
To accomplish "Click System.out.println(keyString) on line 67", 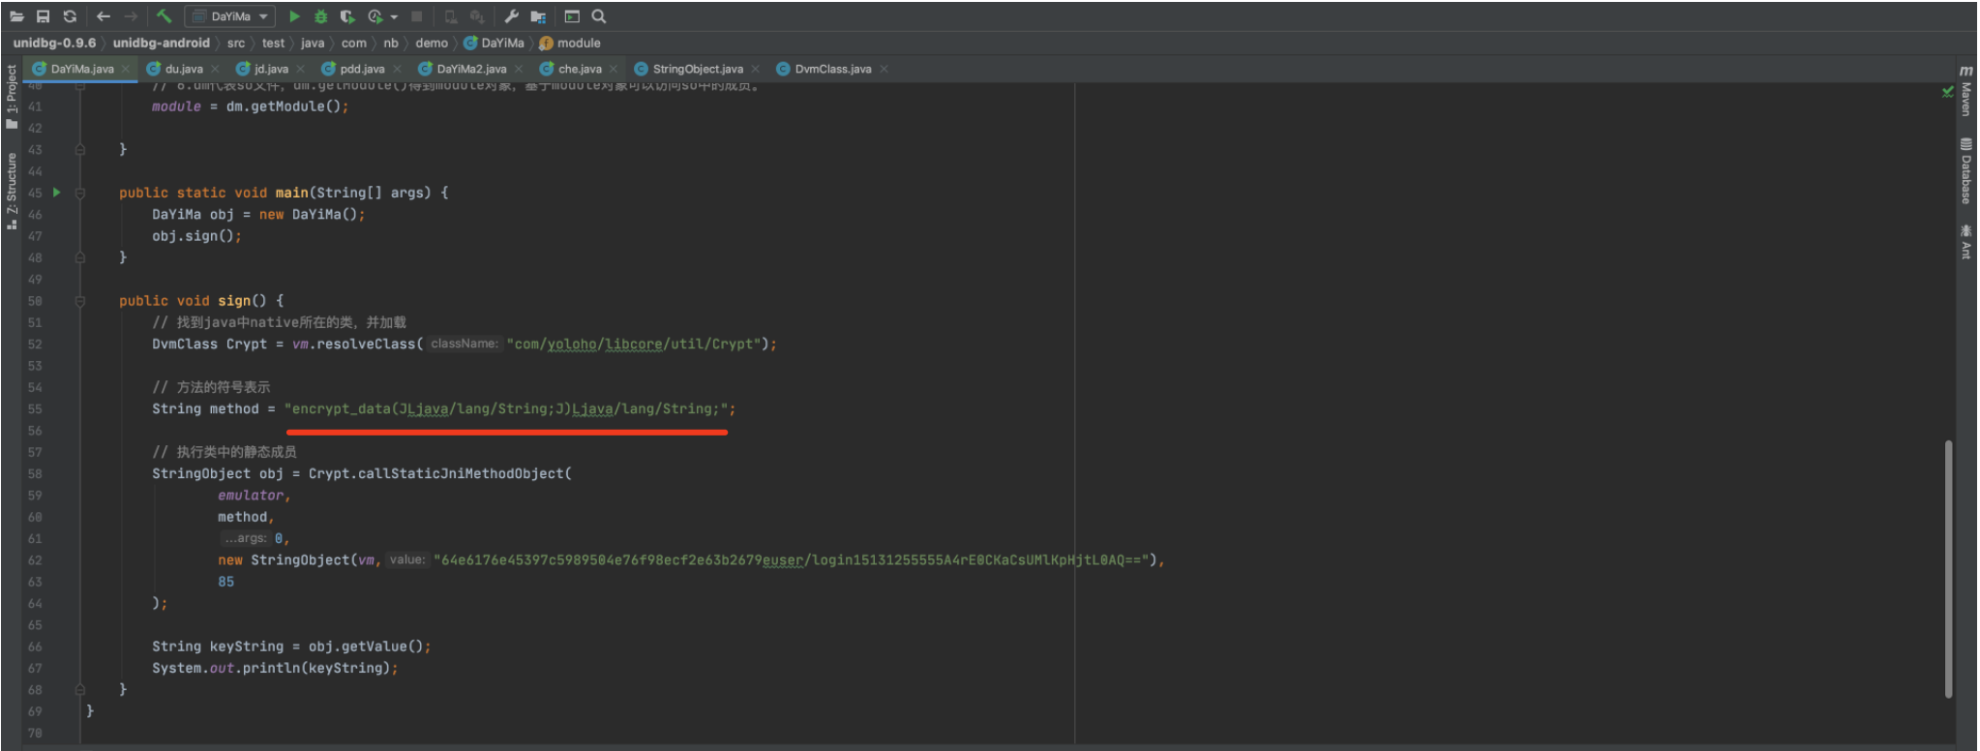I will tap(275, 669).
